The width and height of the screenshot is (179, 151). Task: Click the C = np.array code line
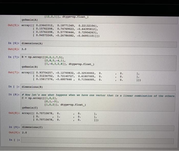(39, 98)
